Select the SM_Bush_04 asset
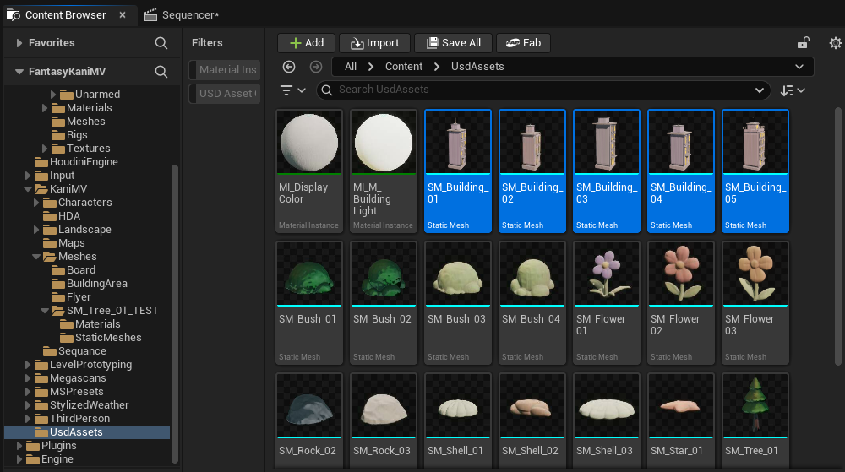 (532, 303)
